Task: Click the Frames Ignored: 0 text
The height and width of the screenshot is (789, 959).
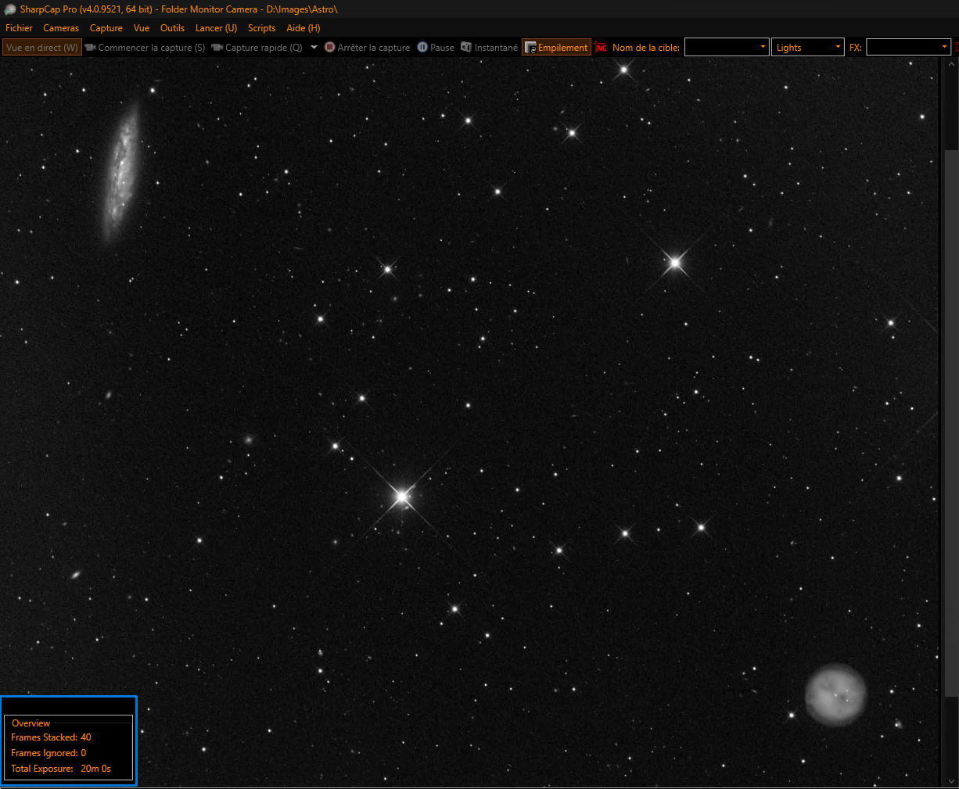Action: (48, 753)
